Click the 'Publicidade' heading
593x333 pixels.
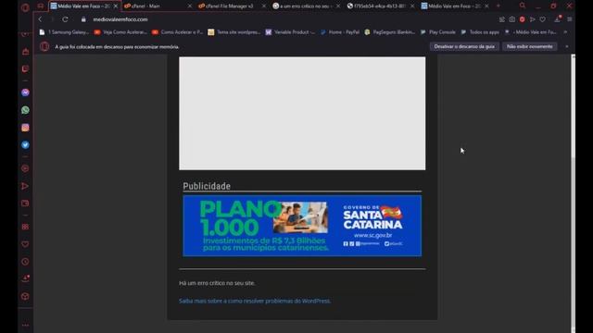coord(207,186)
